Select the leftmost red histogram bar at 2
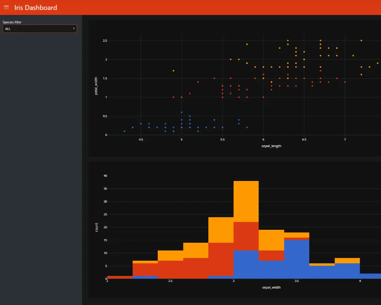 tap(119, 277)
